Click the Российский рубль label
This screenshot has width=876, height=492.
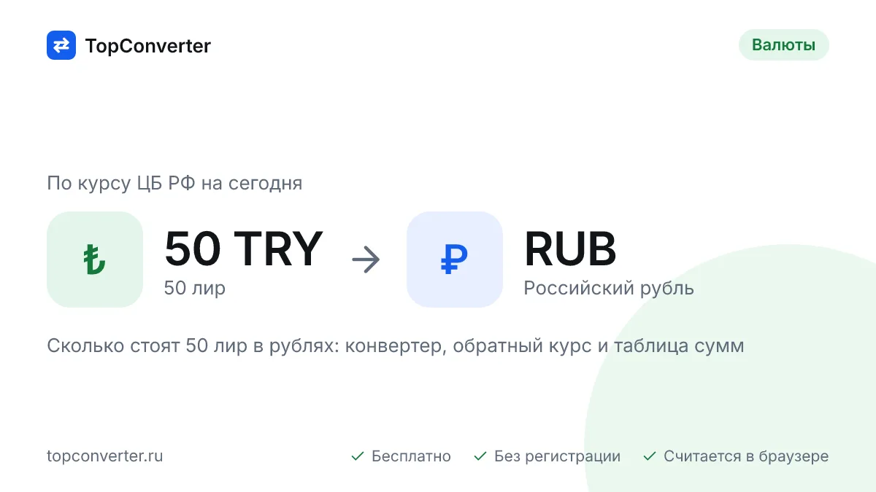pos(609,288)
